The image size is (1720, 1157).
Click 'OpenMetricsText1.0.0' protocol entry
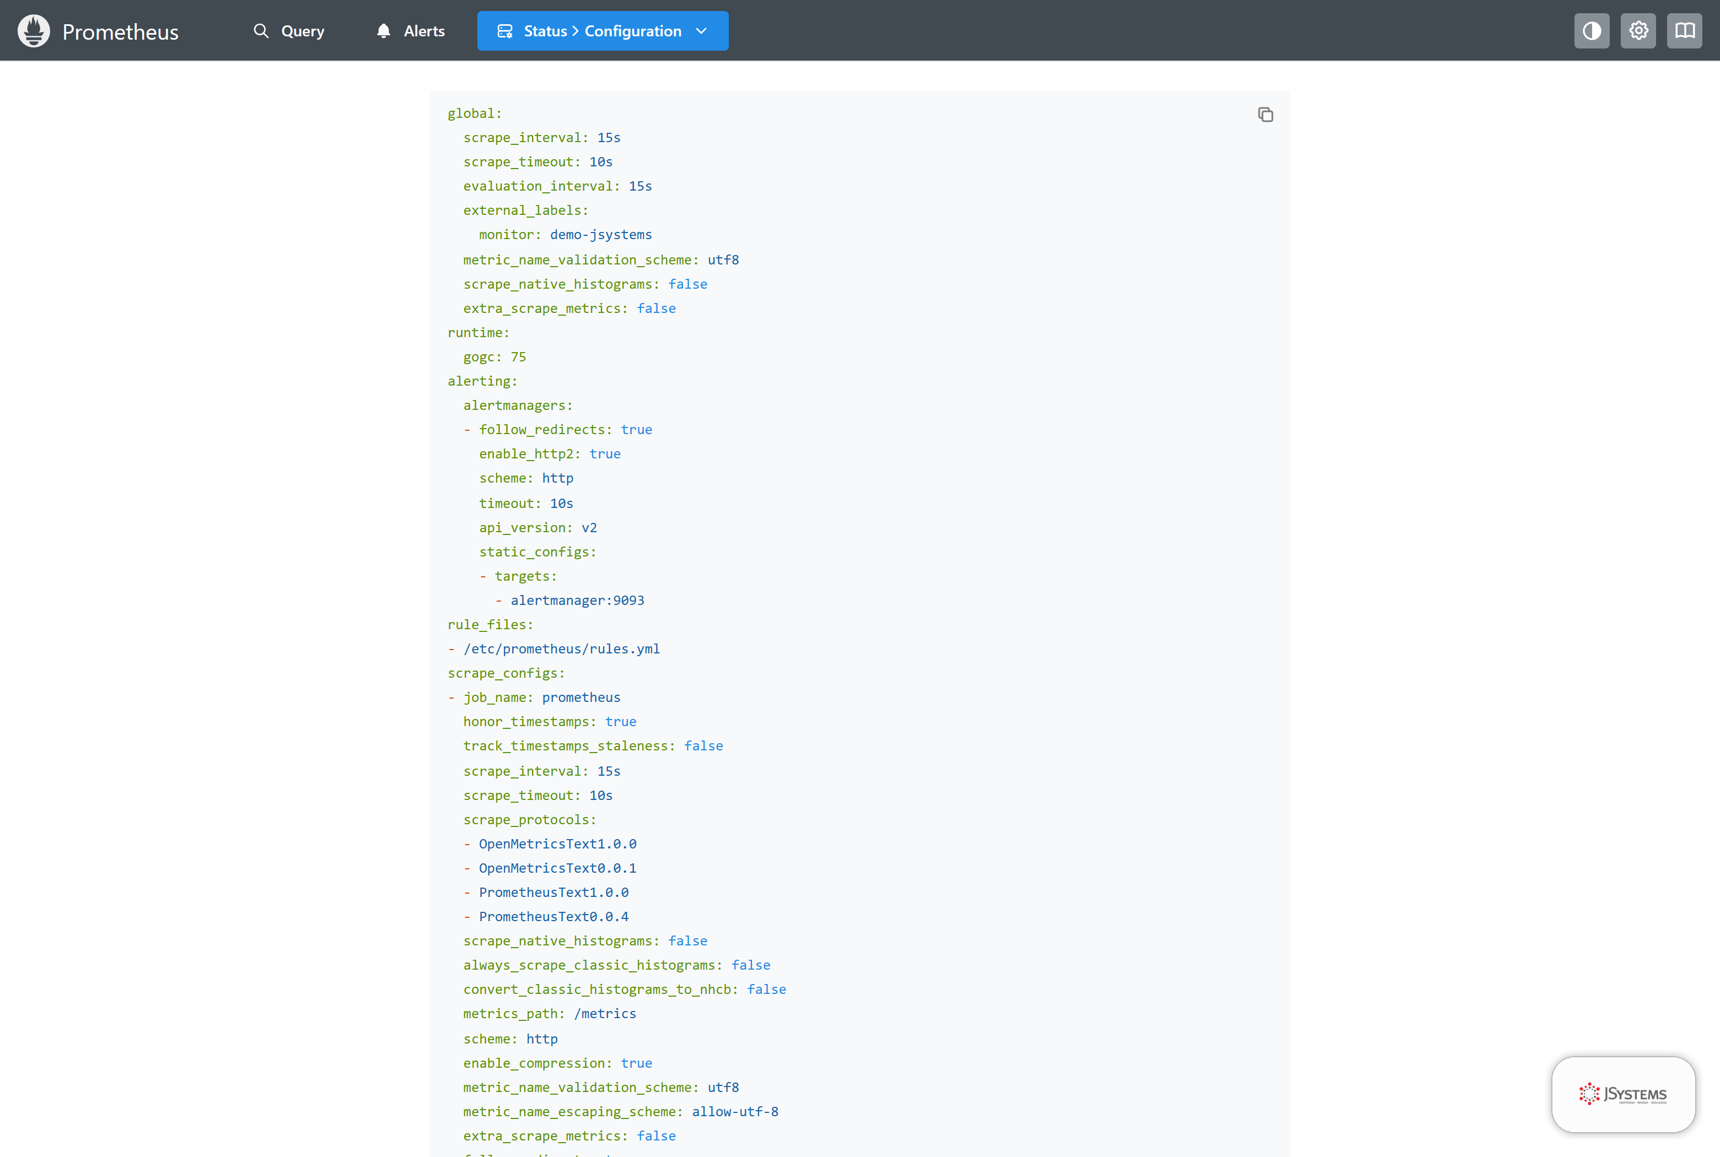click(557, 844)
